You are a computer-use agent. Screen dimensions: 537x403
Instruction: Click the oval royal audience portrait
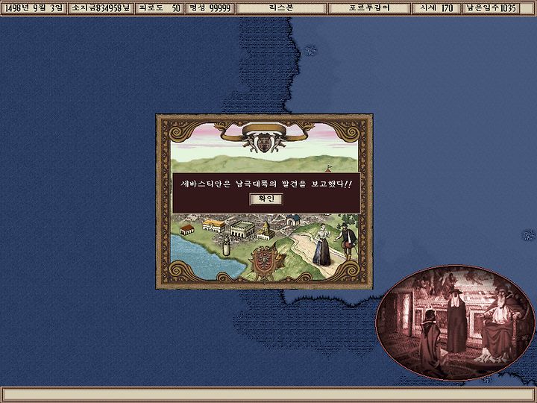455,323
